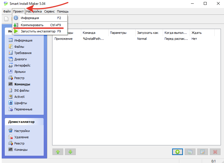This screenshot has width=224, height=163.
Task: Close the open Проект menu
Action: (x=19, y=11)
